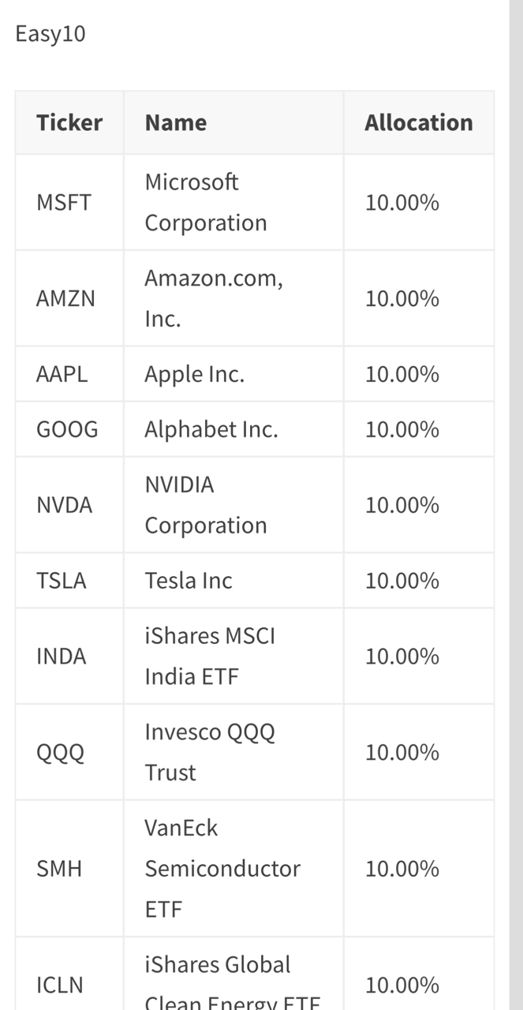Click the NVDA ticker symbol
The image size is (523, 1010).
[64, 505]
